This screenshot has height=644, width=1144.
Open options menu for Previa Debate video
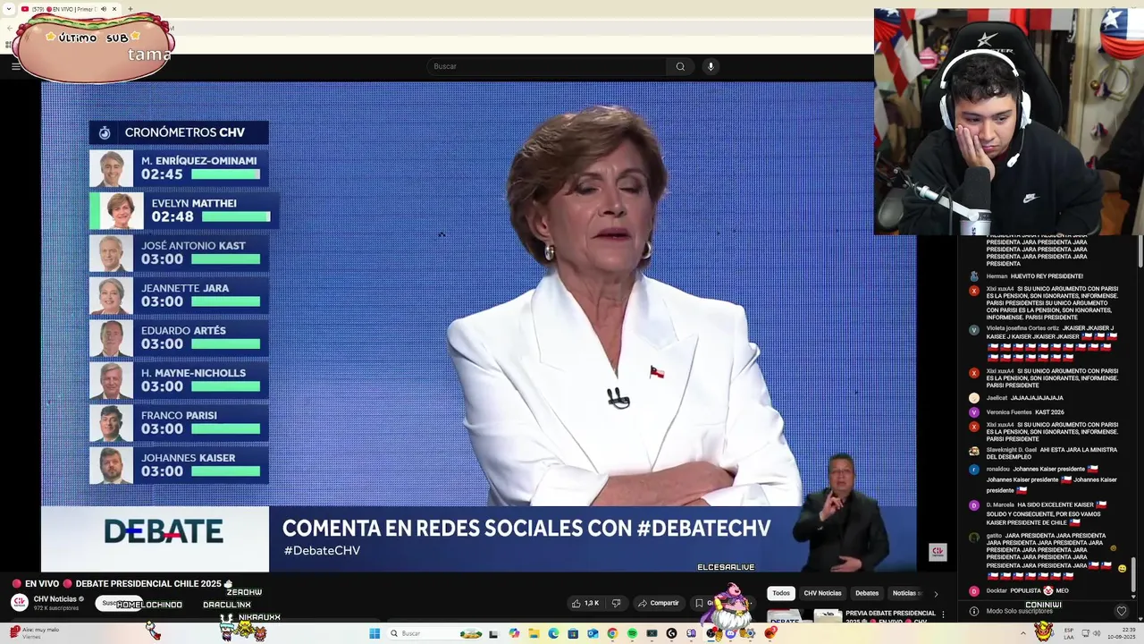(943, 615)
